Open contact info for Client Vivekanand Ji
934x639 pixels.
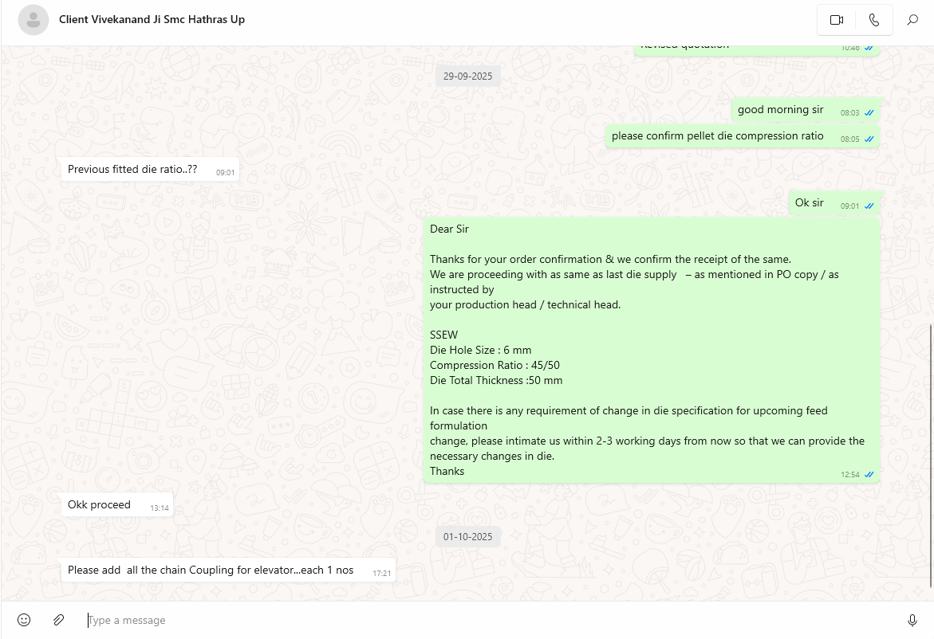[152, 19]
